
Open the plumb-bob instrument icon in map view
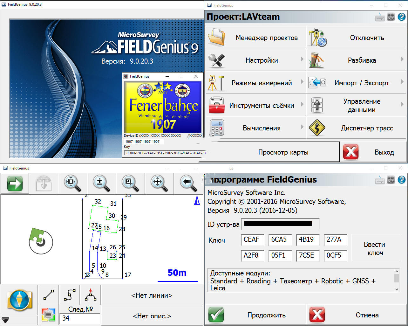coord(19,300)
